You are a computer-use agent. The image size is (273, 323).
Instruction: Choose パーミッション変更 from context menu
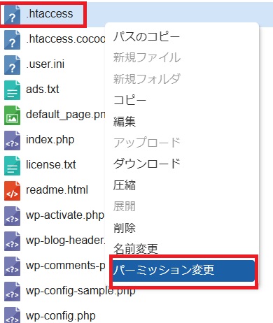183,271
